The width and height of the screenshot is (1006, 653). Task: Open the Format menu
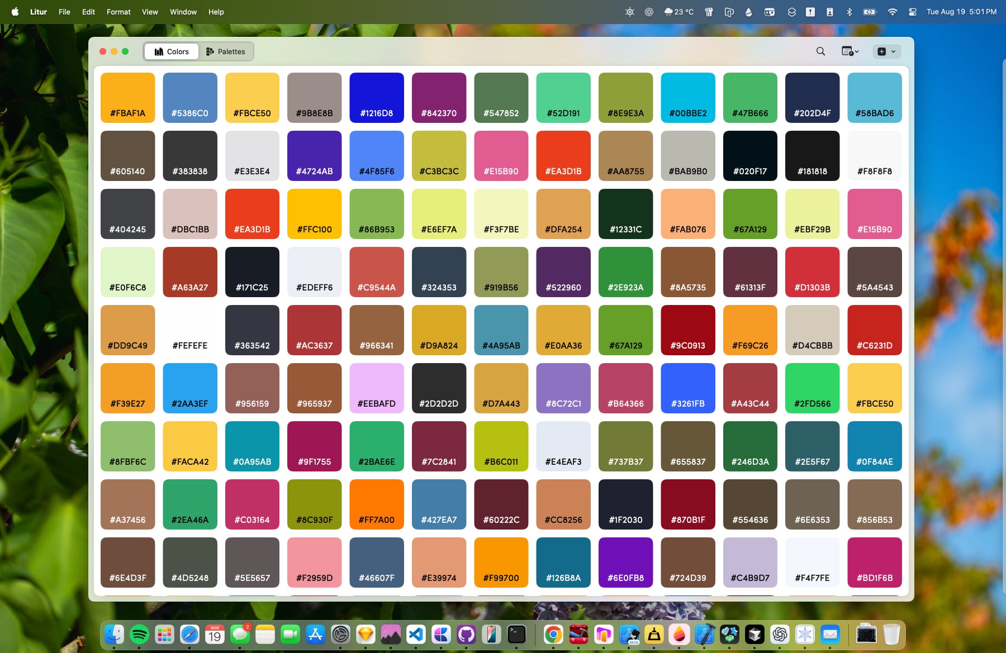(118, 12)
